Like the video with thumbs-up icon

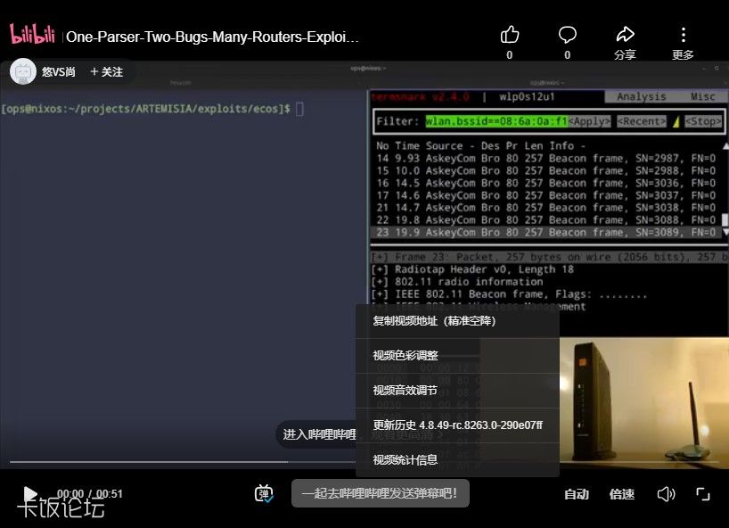coord(510,35)
